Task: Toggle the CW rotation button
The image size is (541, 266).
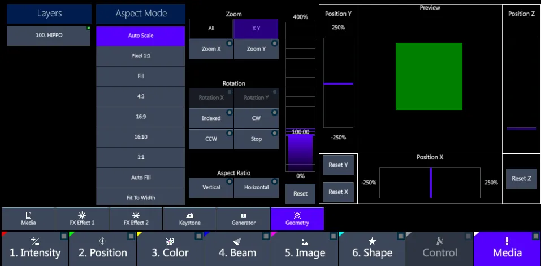Action: pos(256,118)
